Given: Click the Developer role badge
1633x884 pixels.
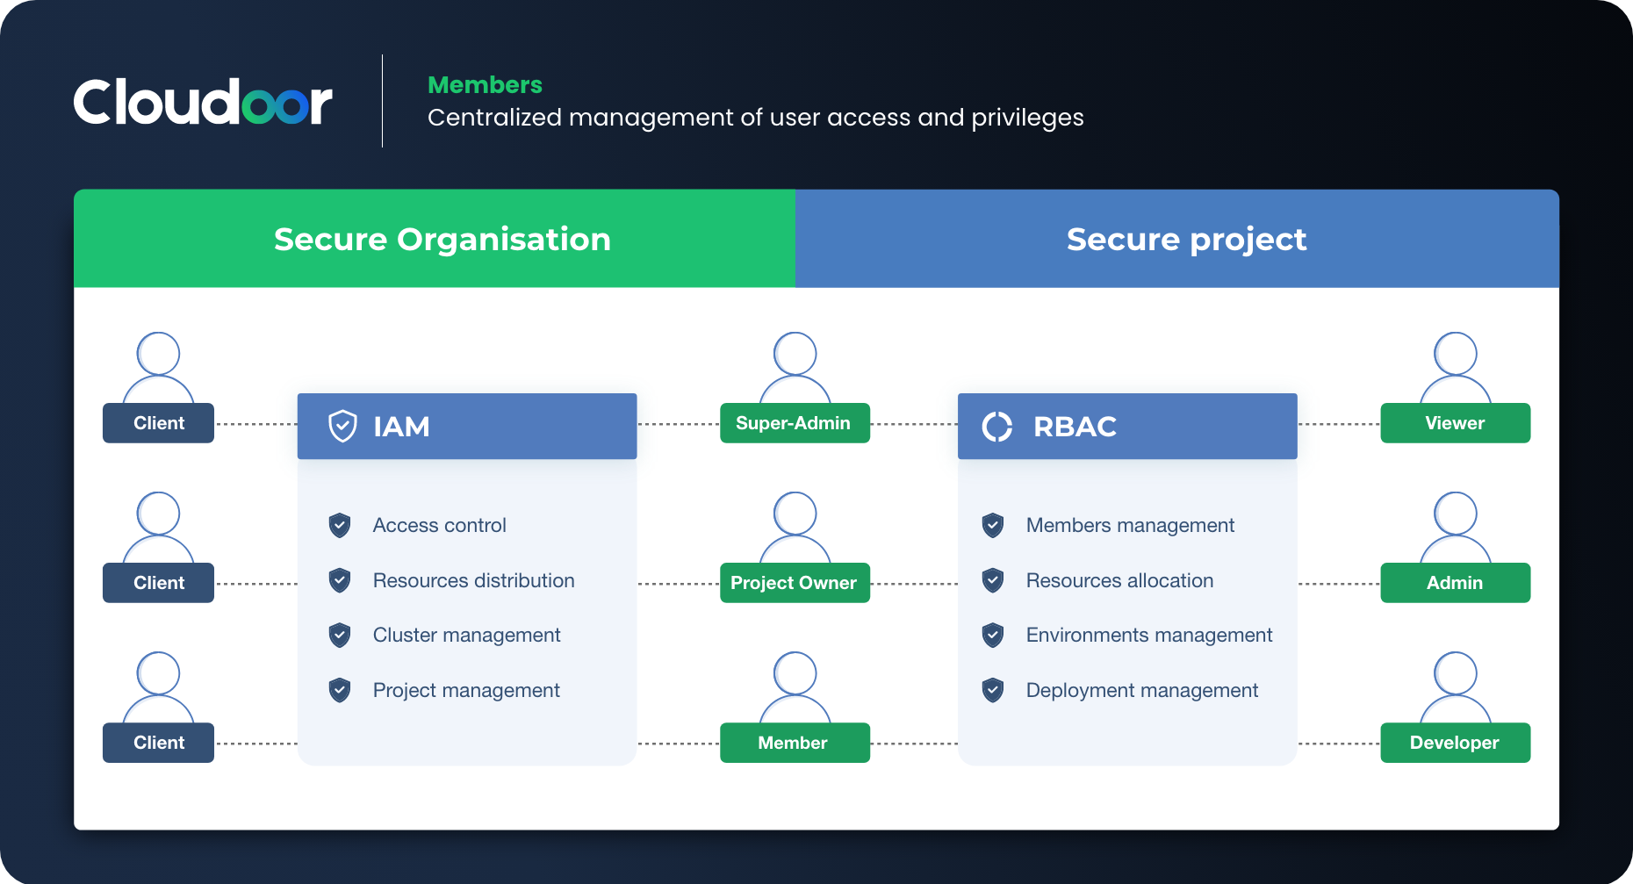Looking at the screenshot, I should [x=1455, y=743].
